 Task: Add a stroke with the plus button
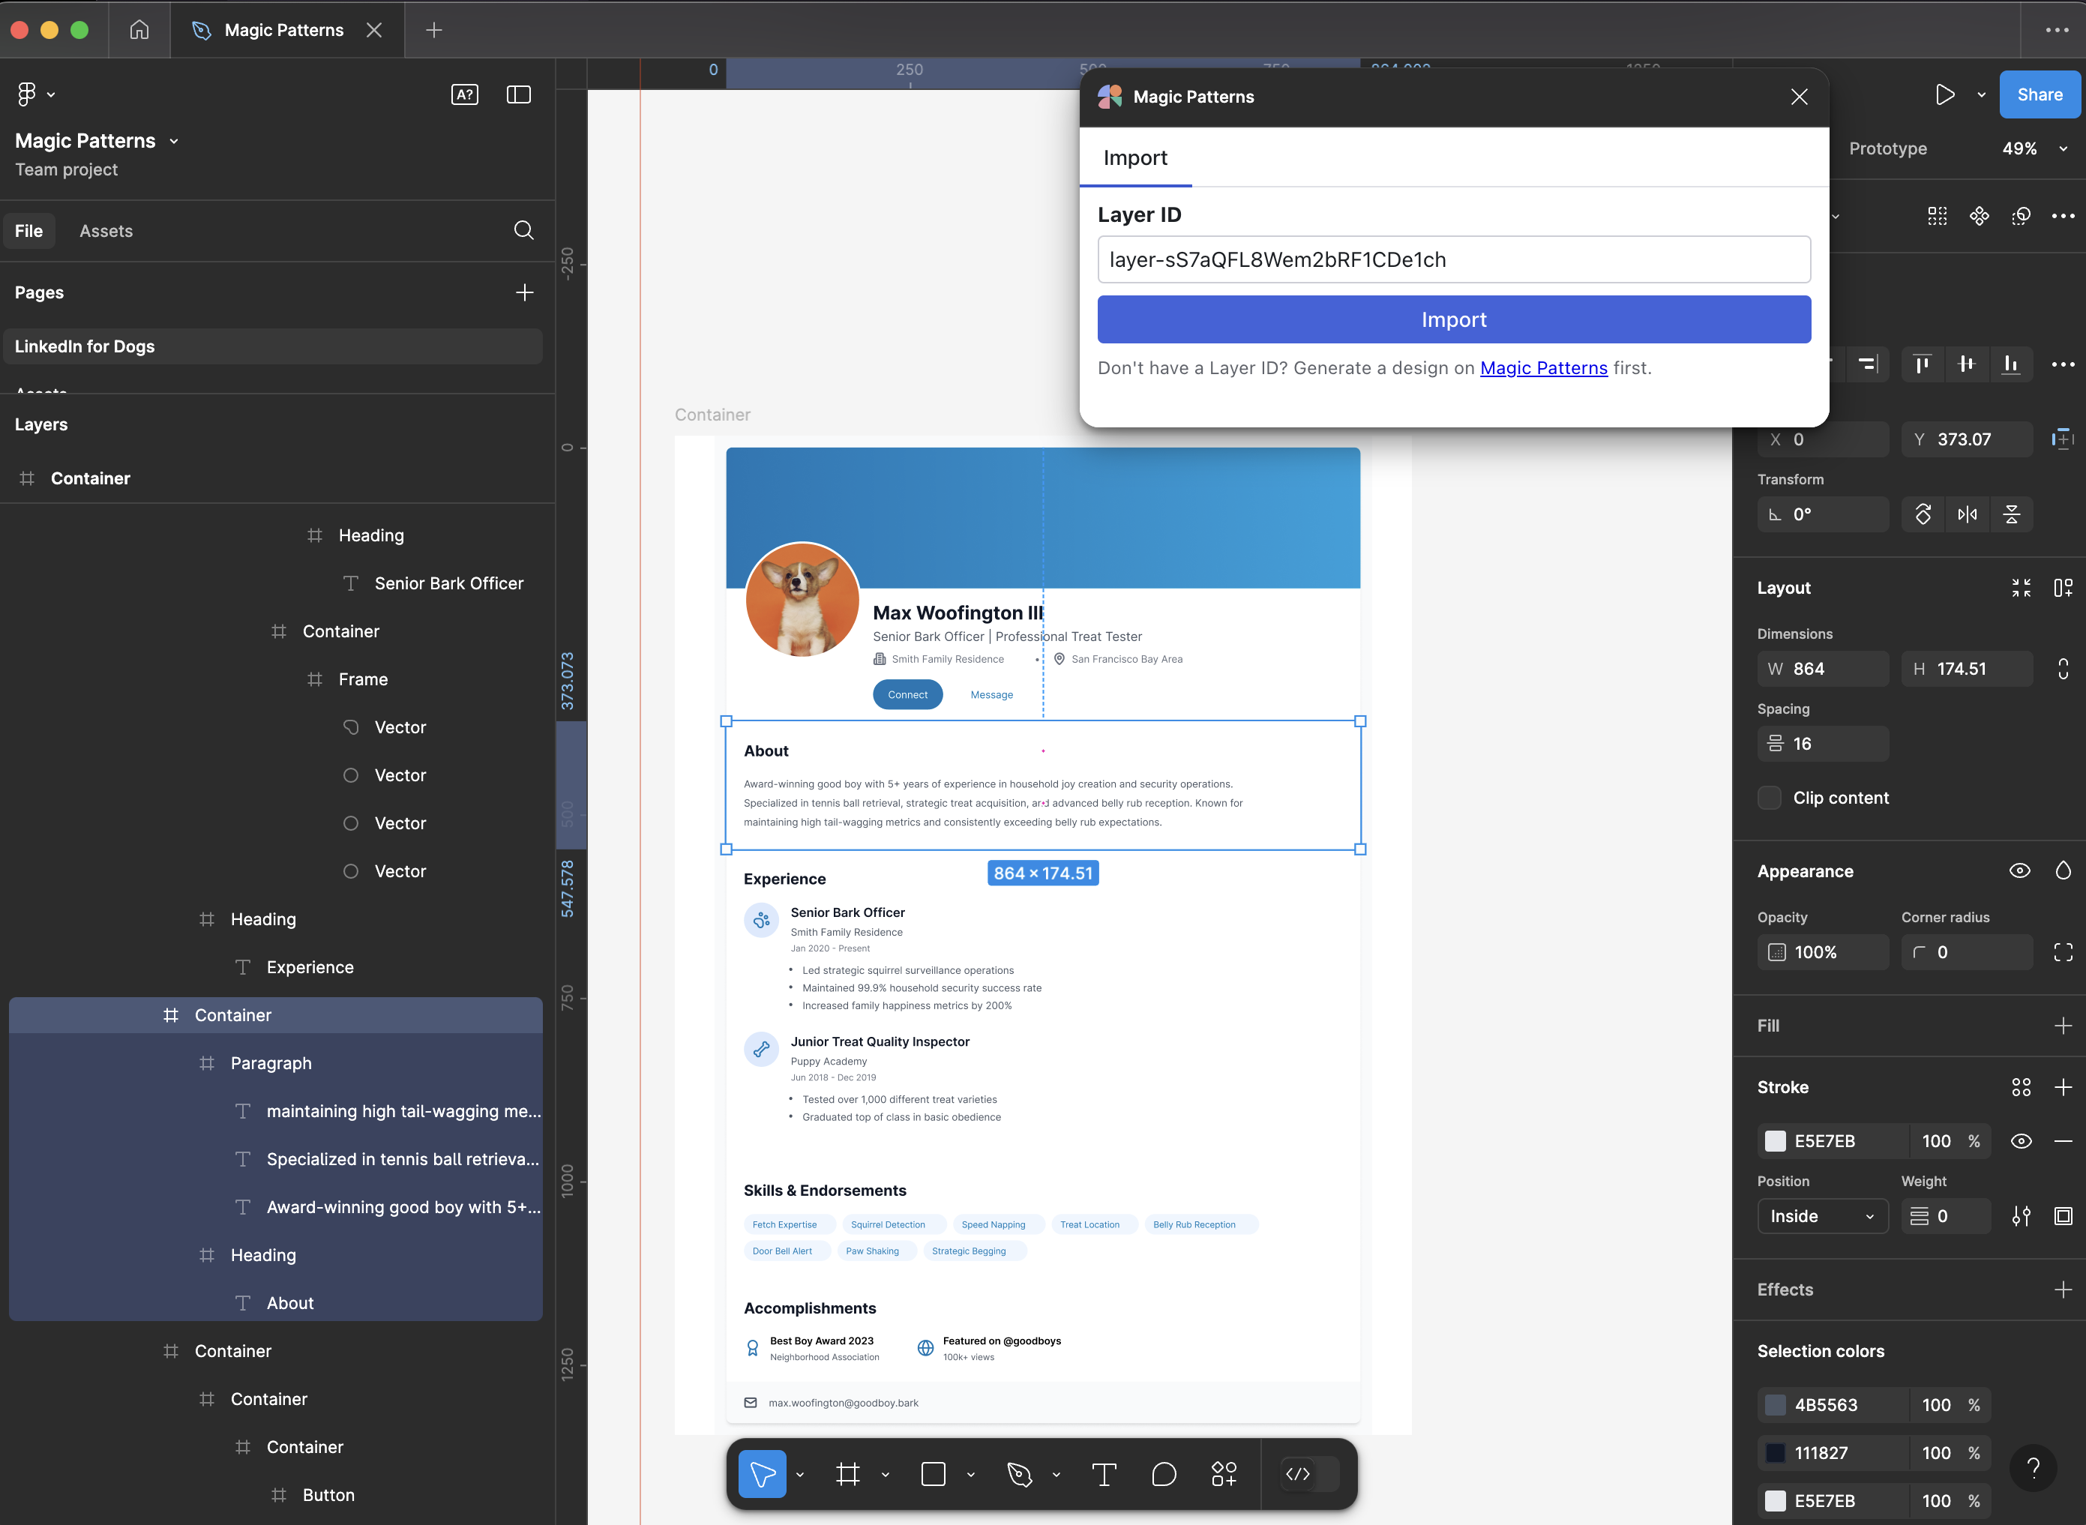click(2063, 1086)
